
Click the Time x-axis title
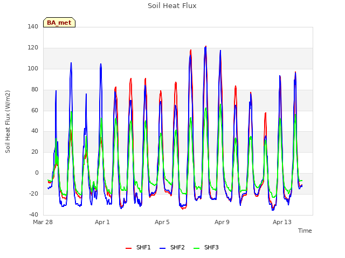click(305, 231)
